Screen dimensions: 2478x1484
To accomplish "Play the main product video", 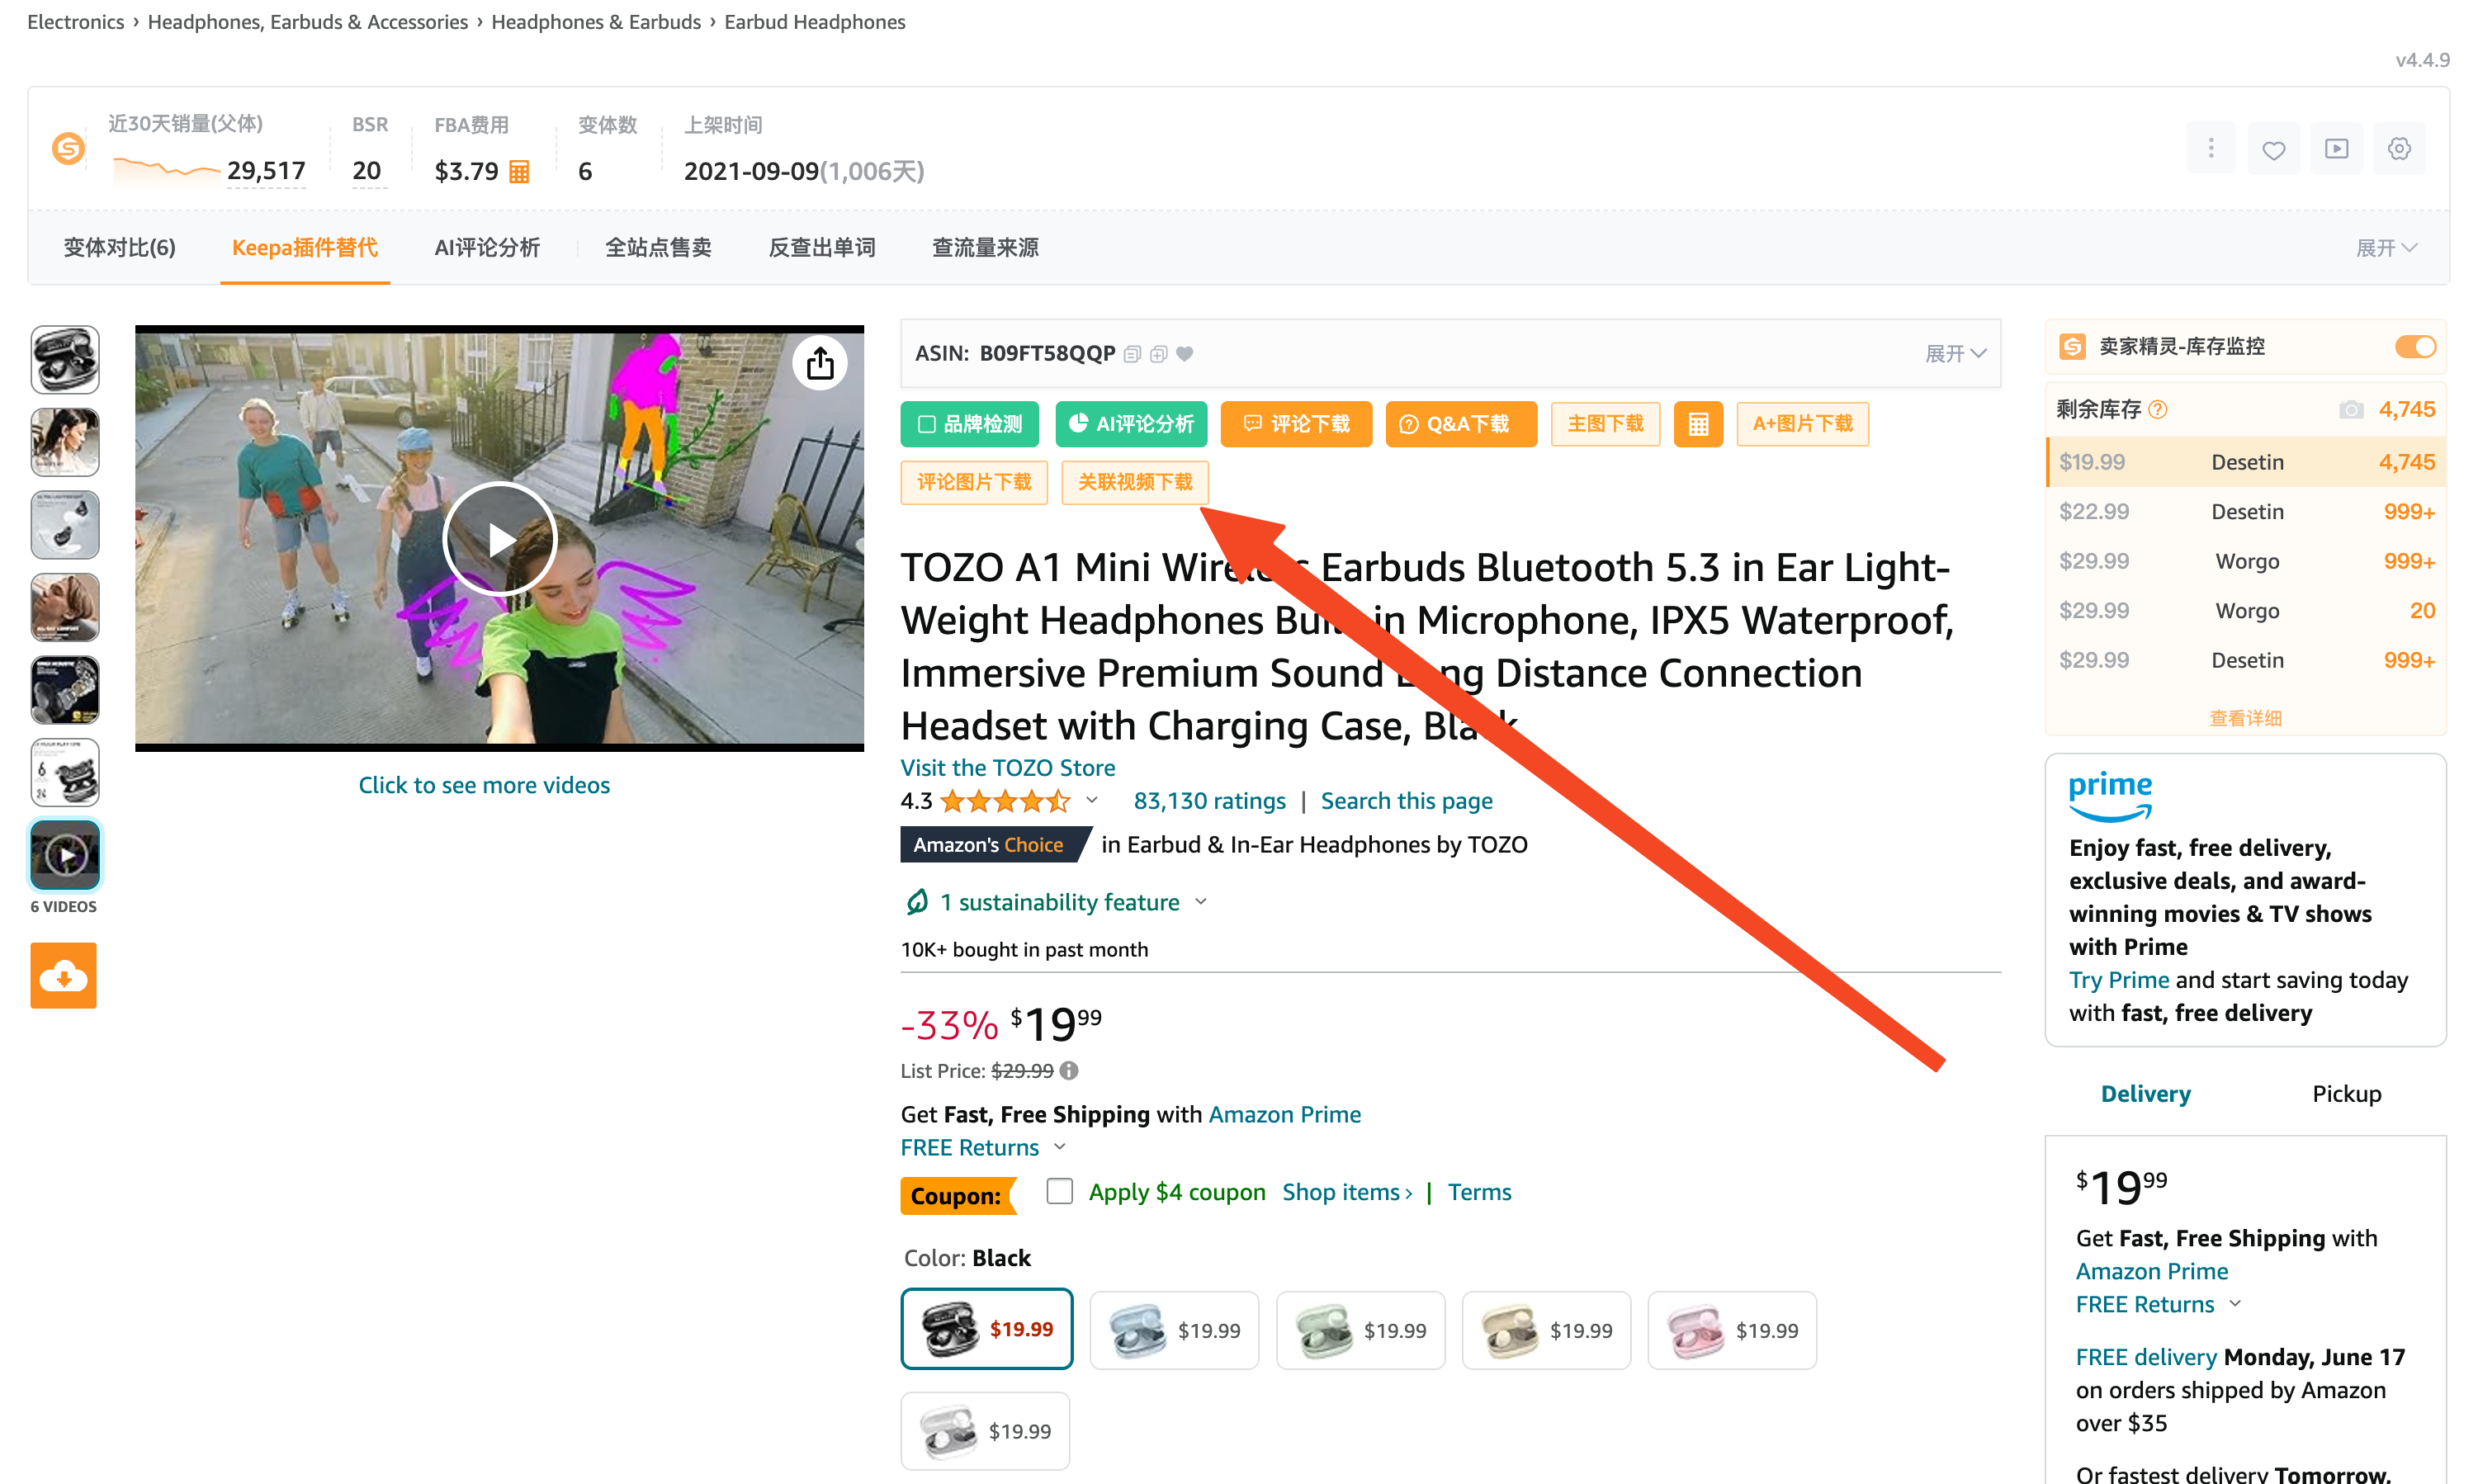I will point(499,539).
